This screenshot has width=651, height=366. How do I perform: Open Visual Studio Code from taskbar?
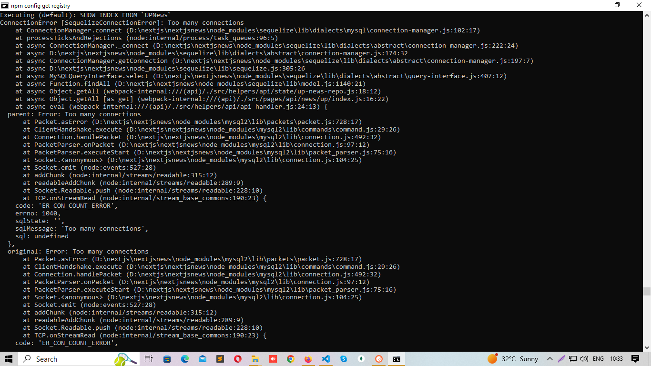[325, 359]
